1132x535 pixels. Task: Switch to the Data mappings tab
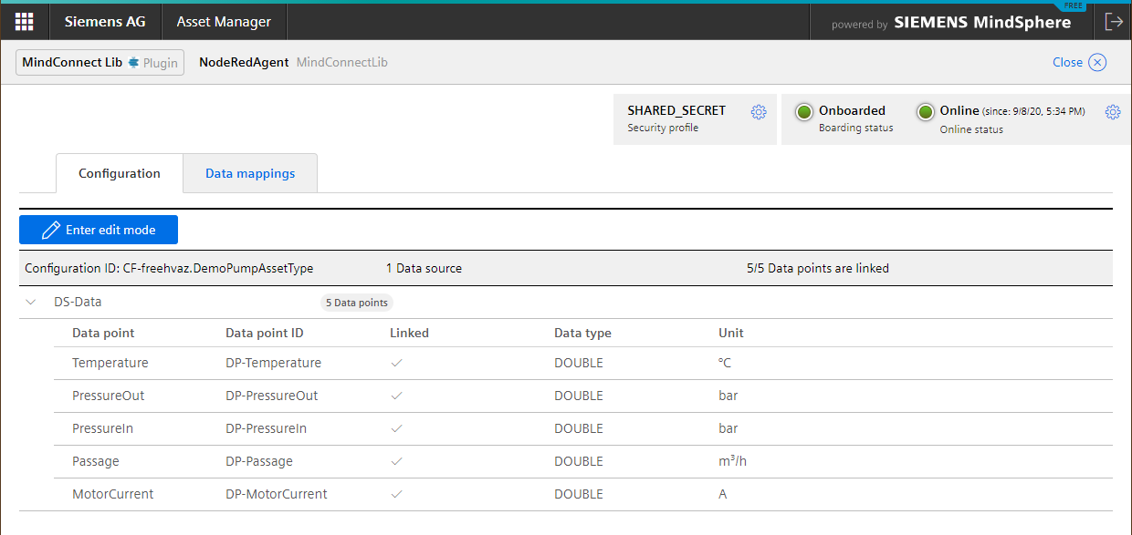point(250,173)
